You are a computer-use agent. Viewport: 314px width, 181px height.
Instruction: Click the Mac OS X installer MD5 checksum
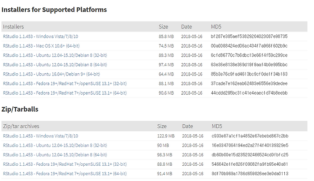pos(249,46)
